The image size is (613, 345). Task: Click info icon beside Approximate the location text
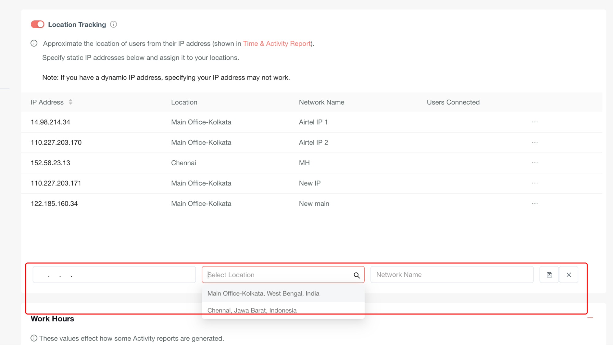click(34, 44)
